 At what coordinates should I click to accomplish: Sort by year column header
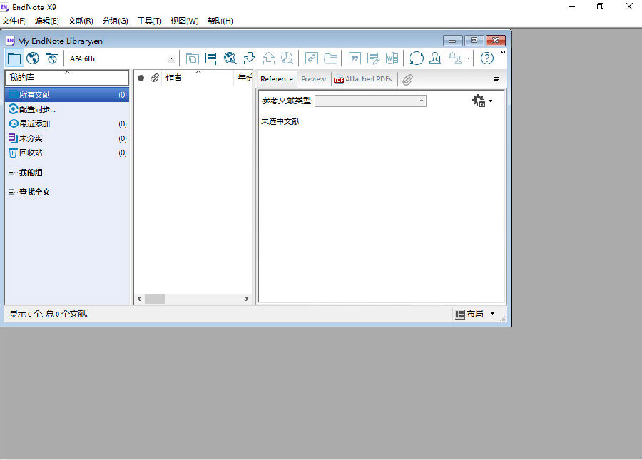click(x=245, y=77)
